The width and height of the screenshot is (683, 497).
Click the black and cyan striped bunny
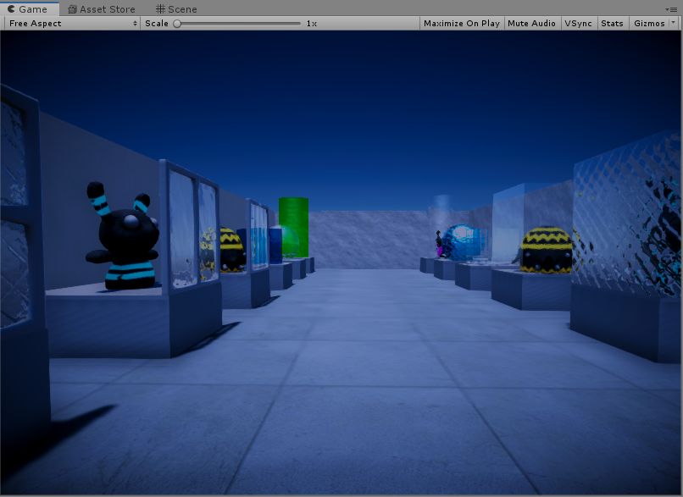[x=122, y=236]
